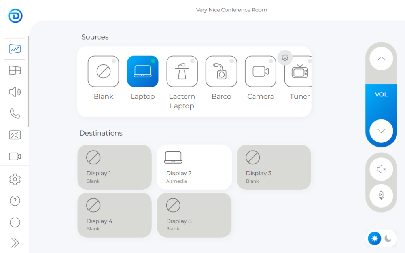Open sources settings gear
Image resolution: width=405 pixels, height=253 pixels.
pyautogui.click(x=285, y=58)
